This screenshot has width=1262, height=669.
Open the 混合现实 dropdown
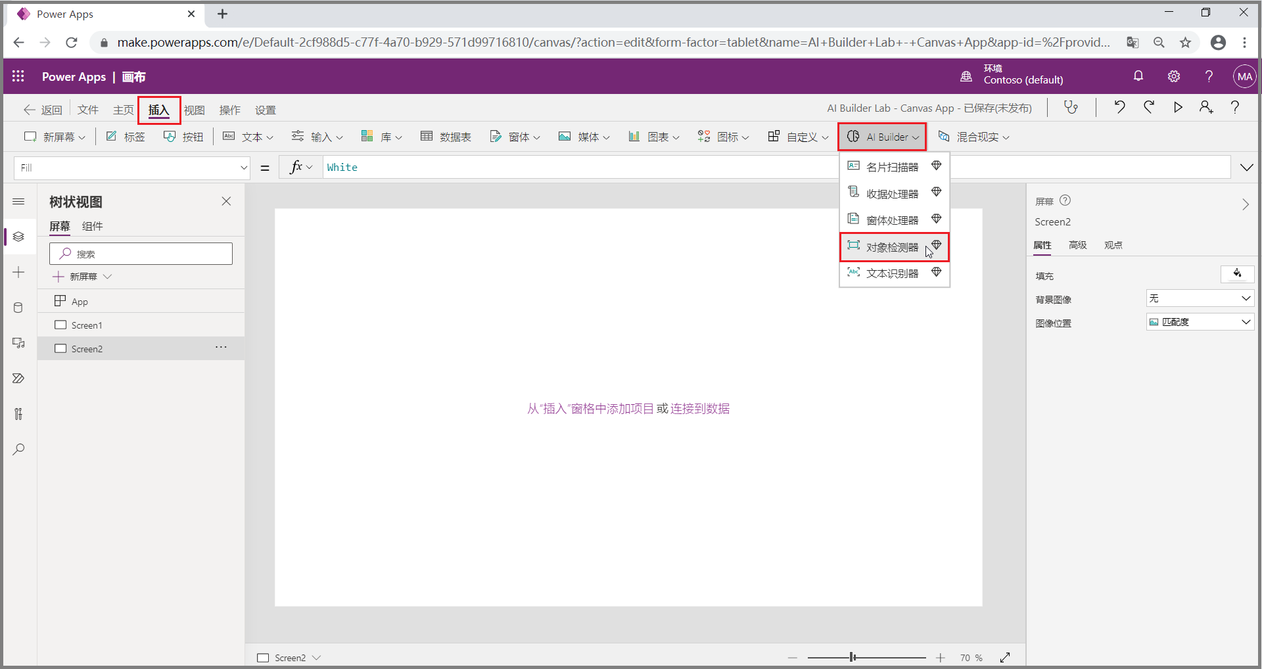(x=973, y=137)
